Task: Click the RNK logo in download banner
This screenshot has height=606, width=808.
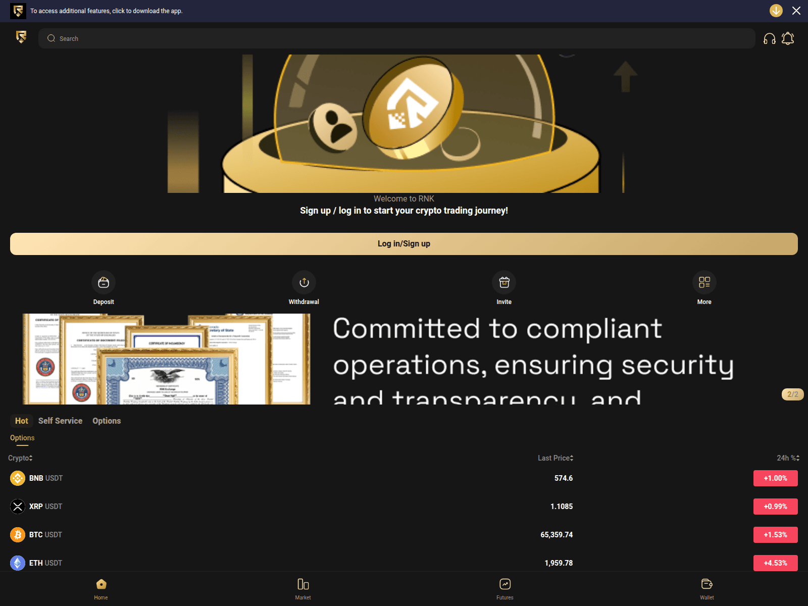Action: (x=18, y=11)
